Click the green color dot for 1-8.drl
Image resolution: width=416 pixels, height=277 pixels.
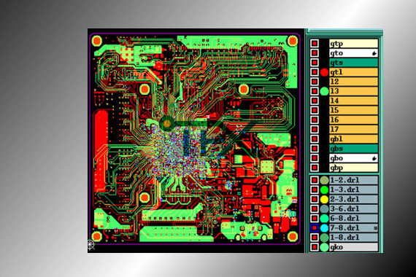click(x=324, y=238)
